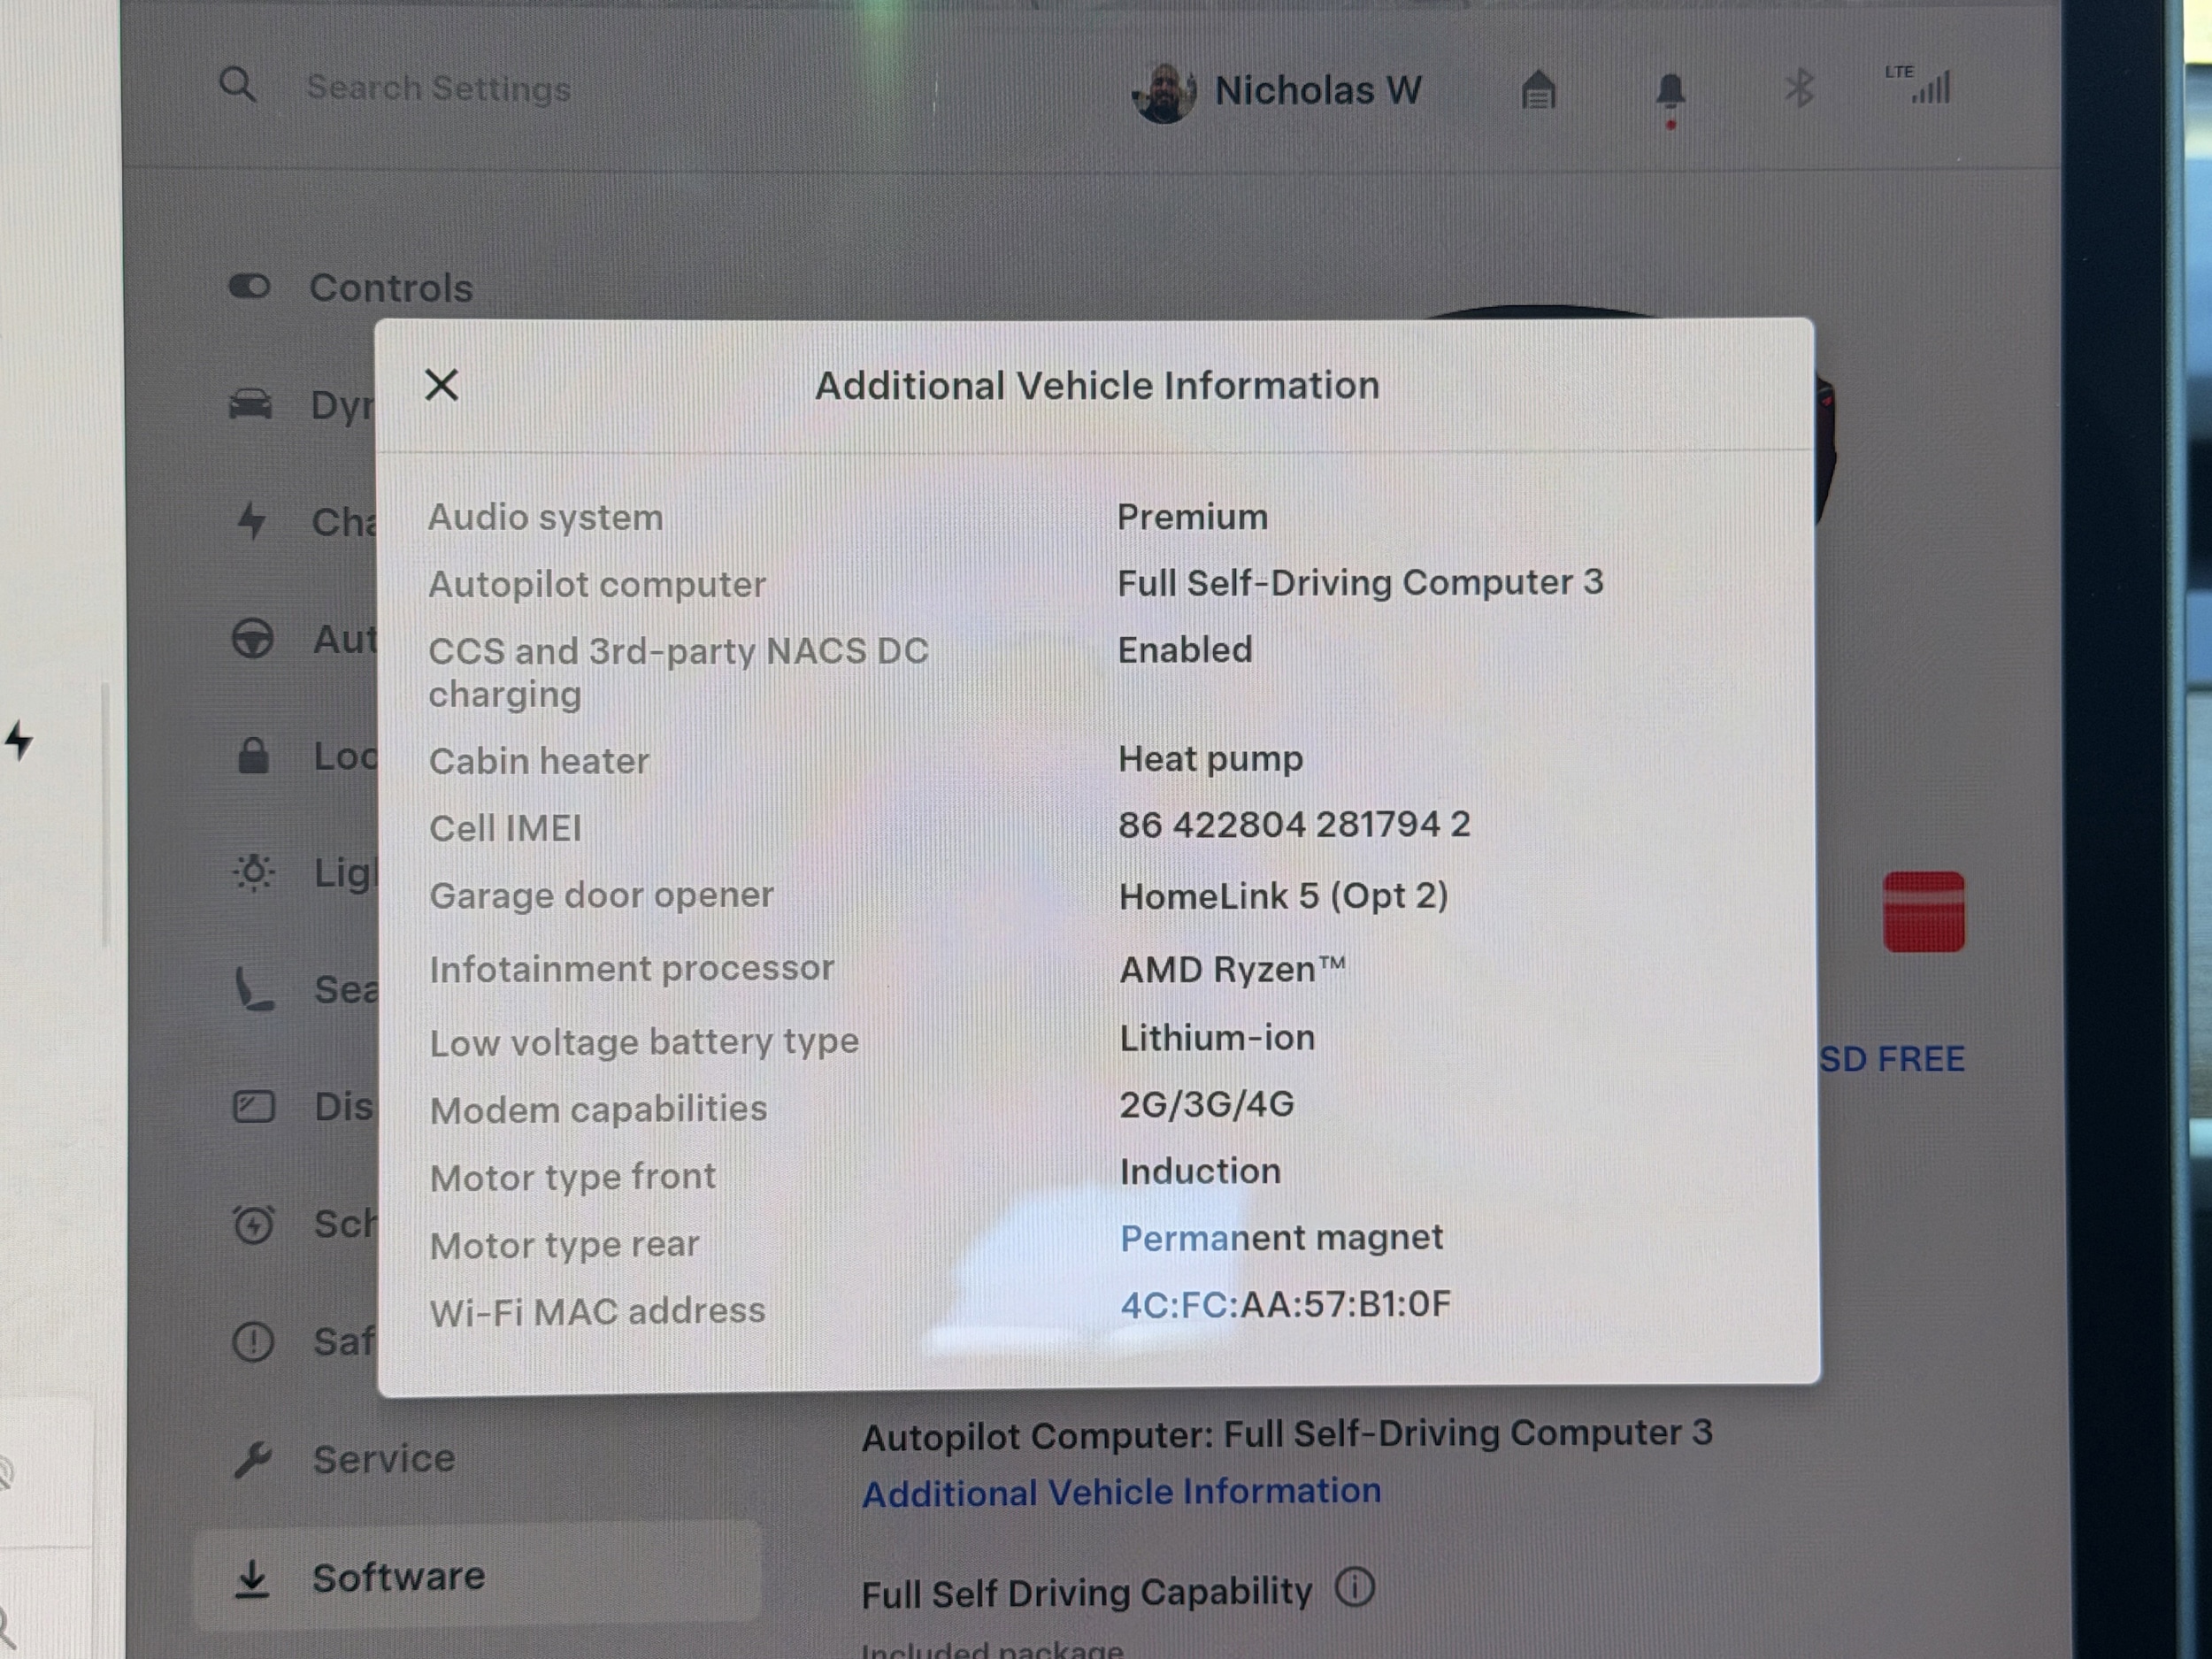Click the search magnifier icon

coord(238,86)
